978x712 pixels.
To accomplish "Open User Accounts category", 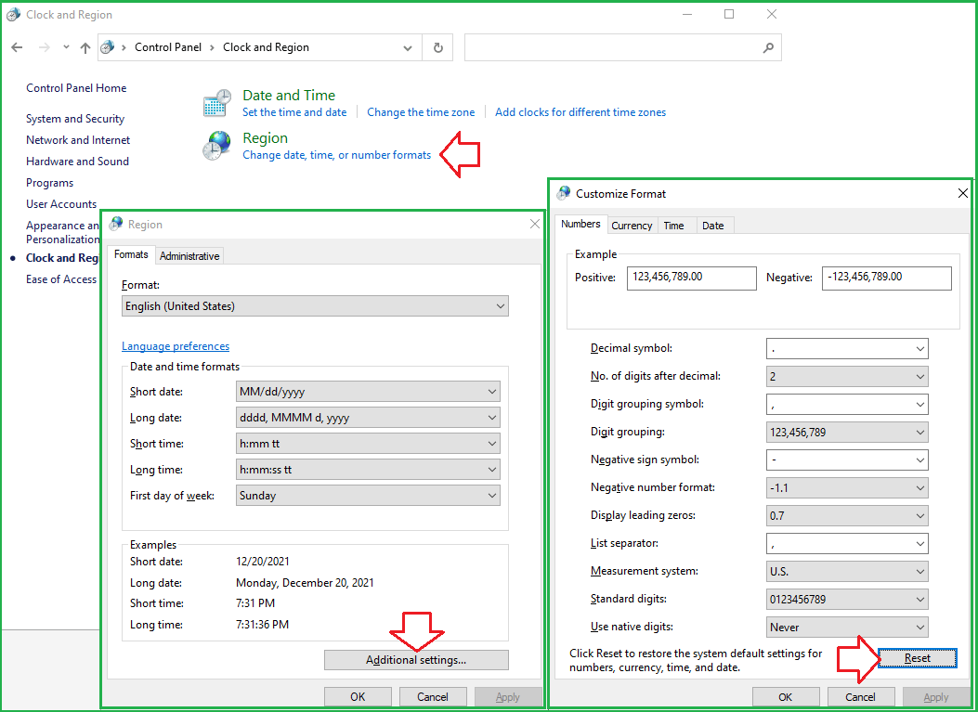I will [61, 204].
